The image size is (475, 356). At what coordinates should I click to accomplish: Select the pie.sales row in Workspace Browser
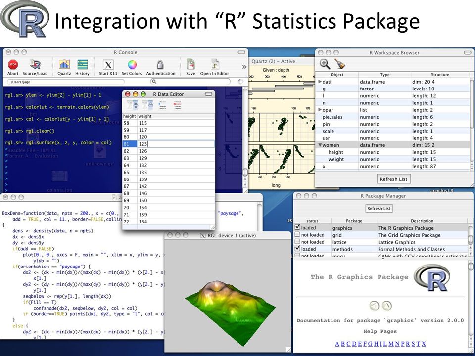[x=392, y=117]
